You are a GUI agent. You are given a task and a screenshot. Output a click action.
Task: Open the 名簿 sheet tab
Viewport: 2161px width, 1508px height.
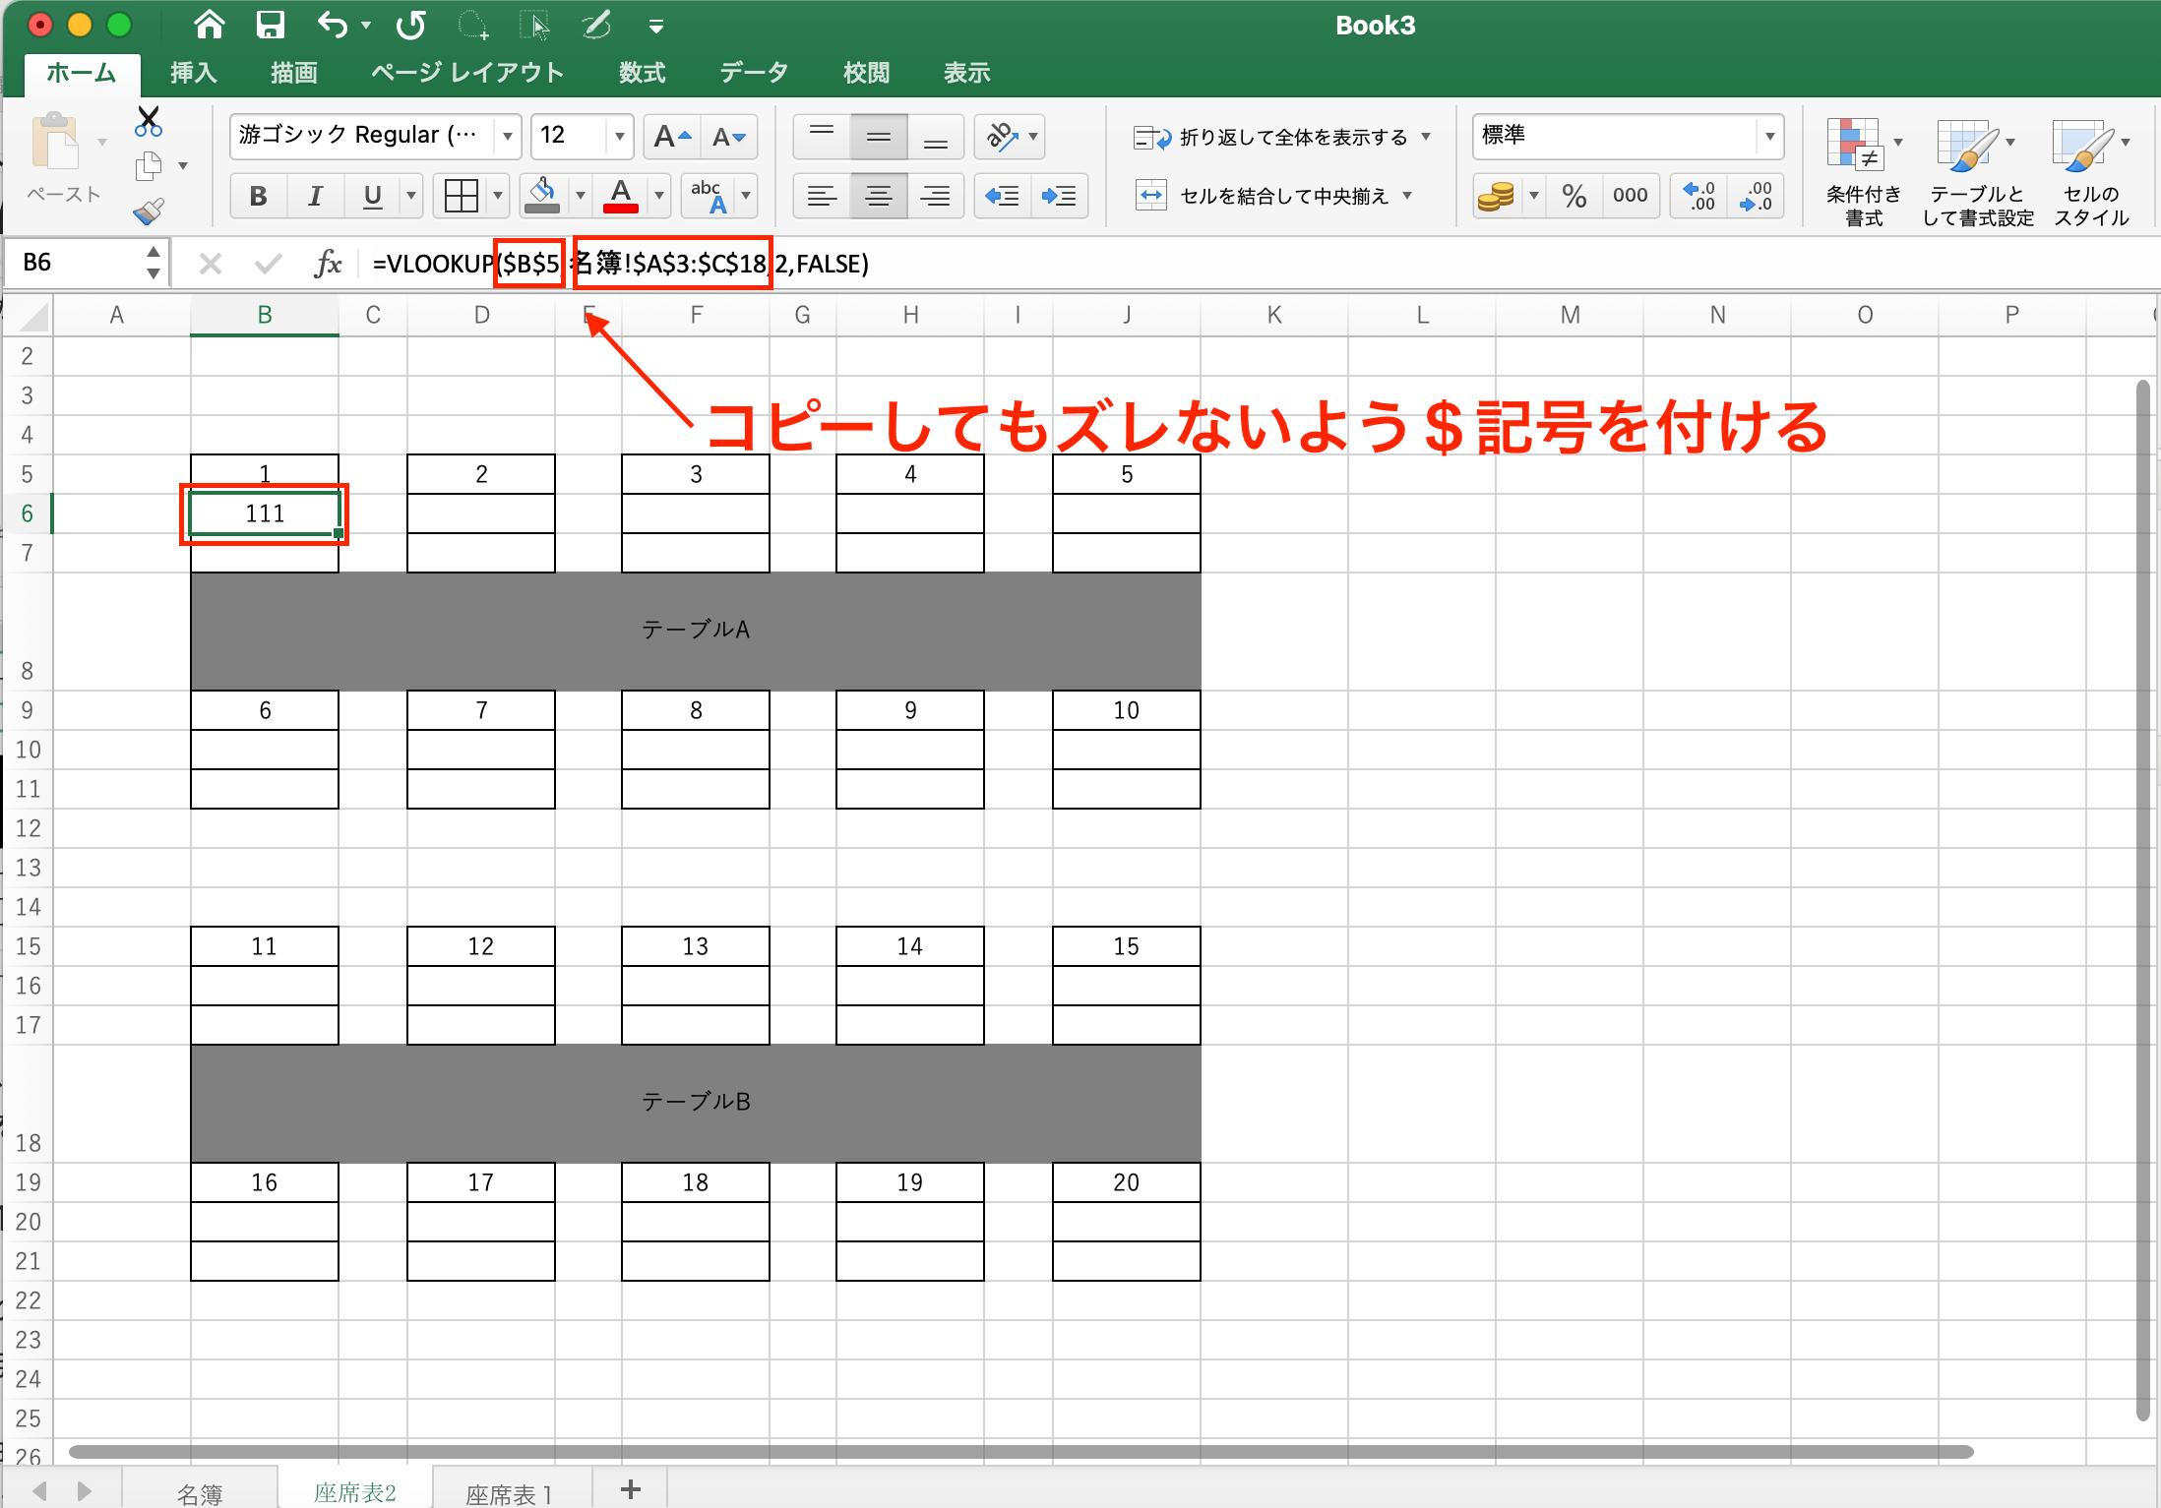(x=199, y=1493)
